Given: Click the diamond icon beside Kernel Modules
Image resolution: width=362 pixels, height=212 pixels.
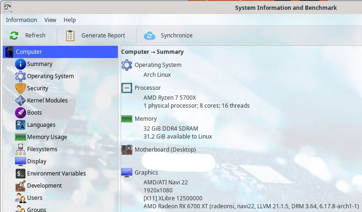Looking at the screenshot, I should pos(21,101).
